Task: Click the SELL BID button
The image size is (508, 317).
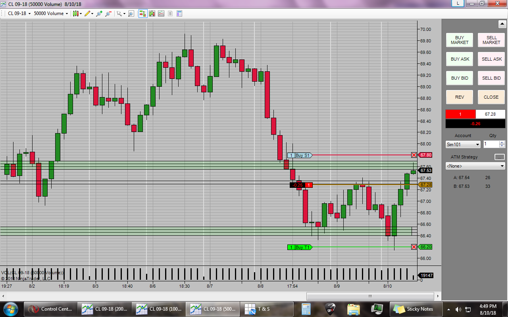Action: (x=491, y=78)
